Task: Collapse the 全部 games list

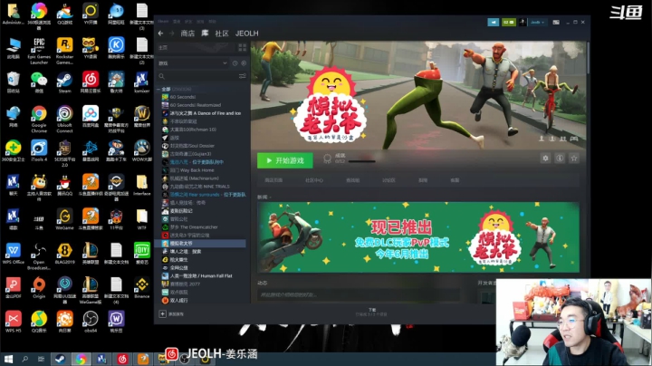Action: click(158, 89)
